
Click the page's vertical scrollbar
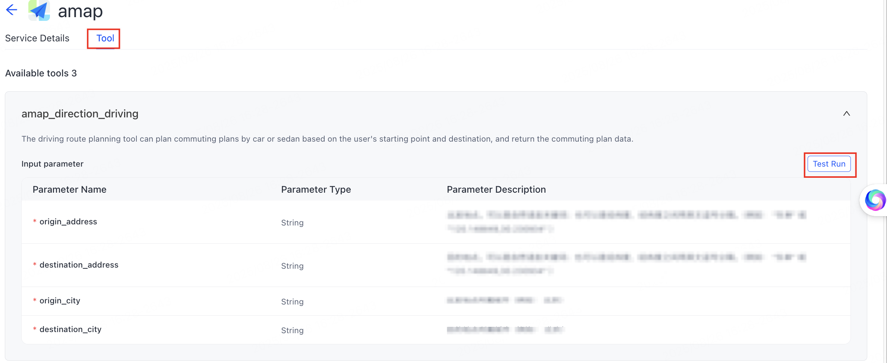point(885,181)
